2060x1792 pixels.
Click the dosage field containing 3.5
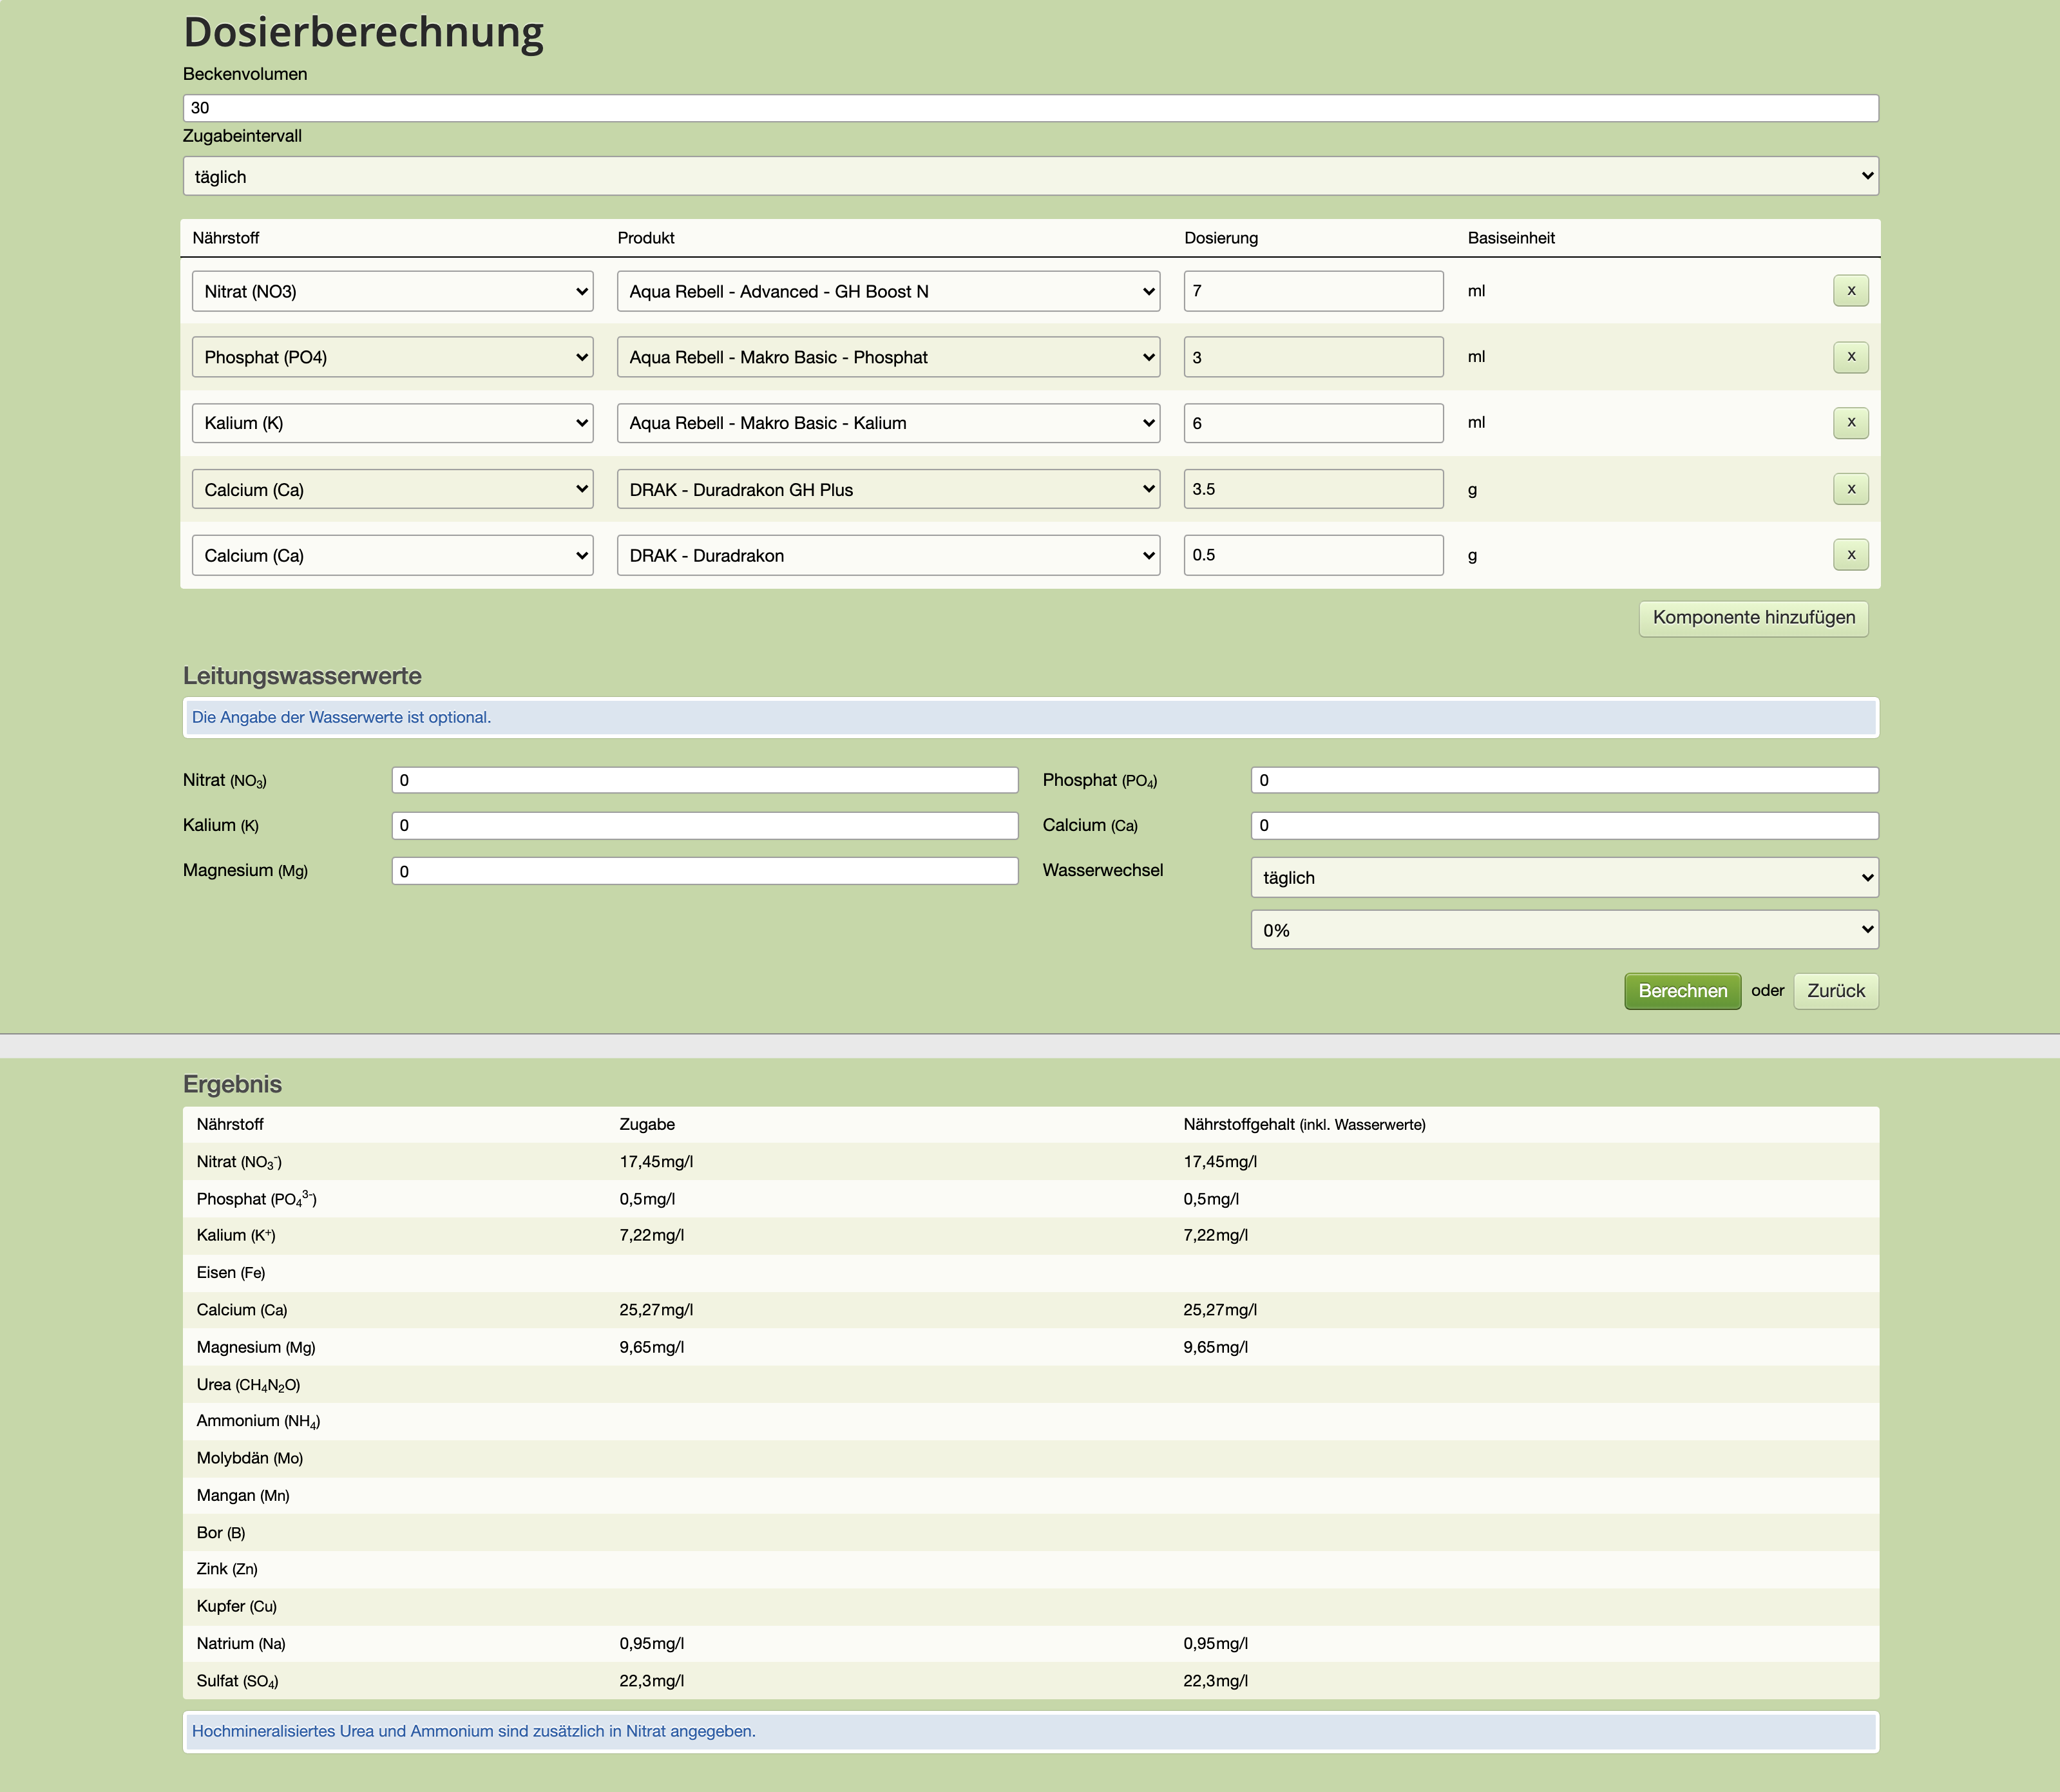click(1313, 489)
